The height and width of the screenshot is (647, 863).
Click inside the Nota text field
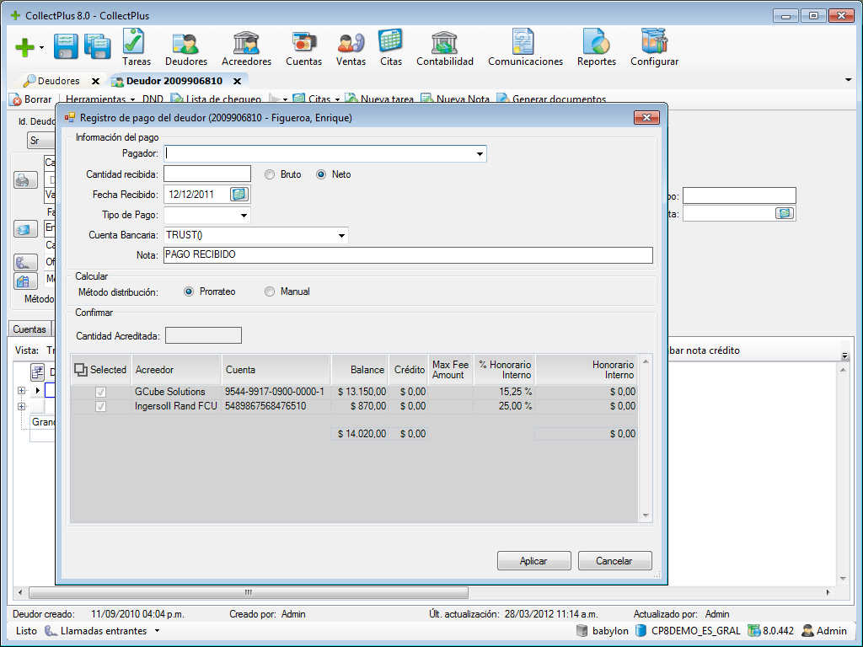coord(379,255)
